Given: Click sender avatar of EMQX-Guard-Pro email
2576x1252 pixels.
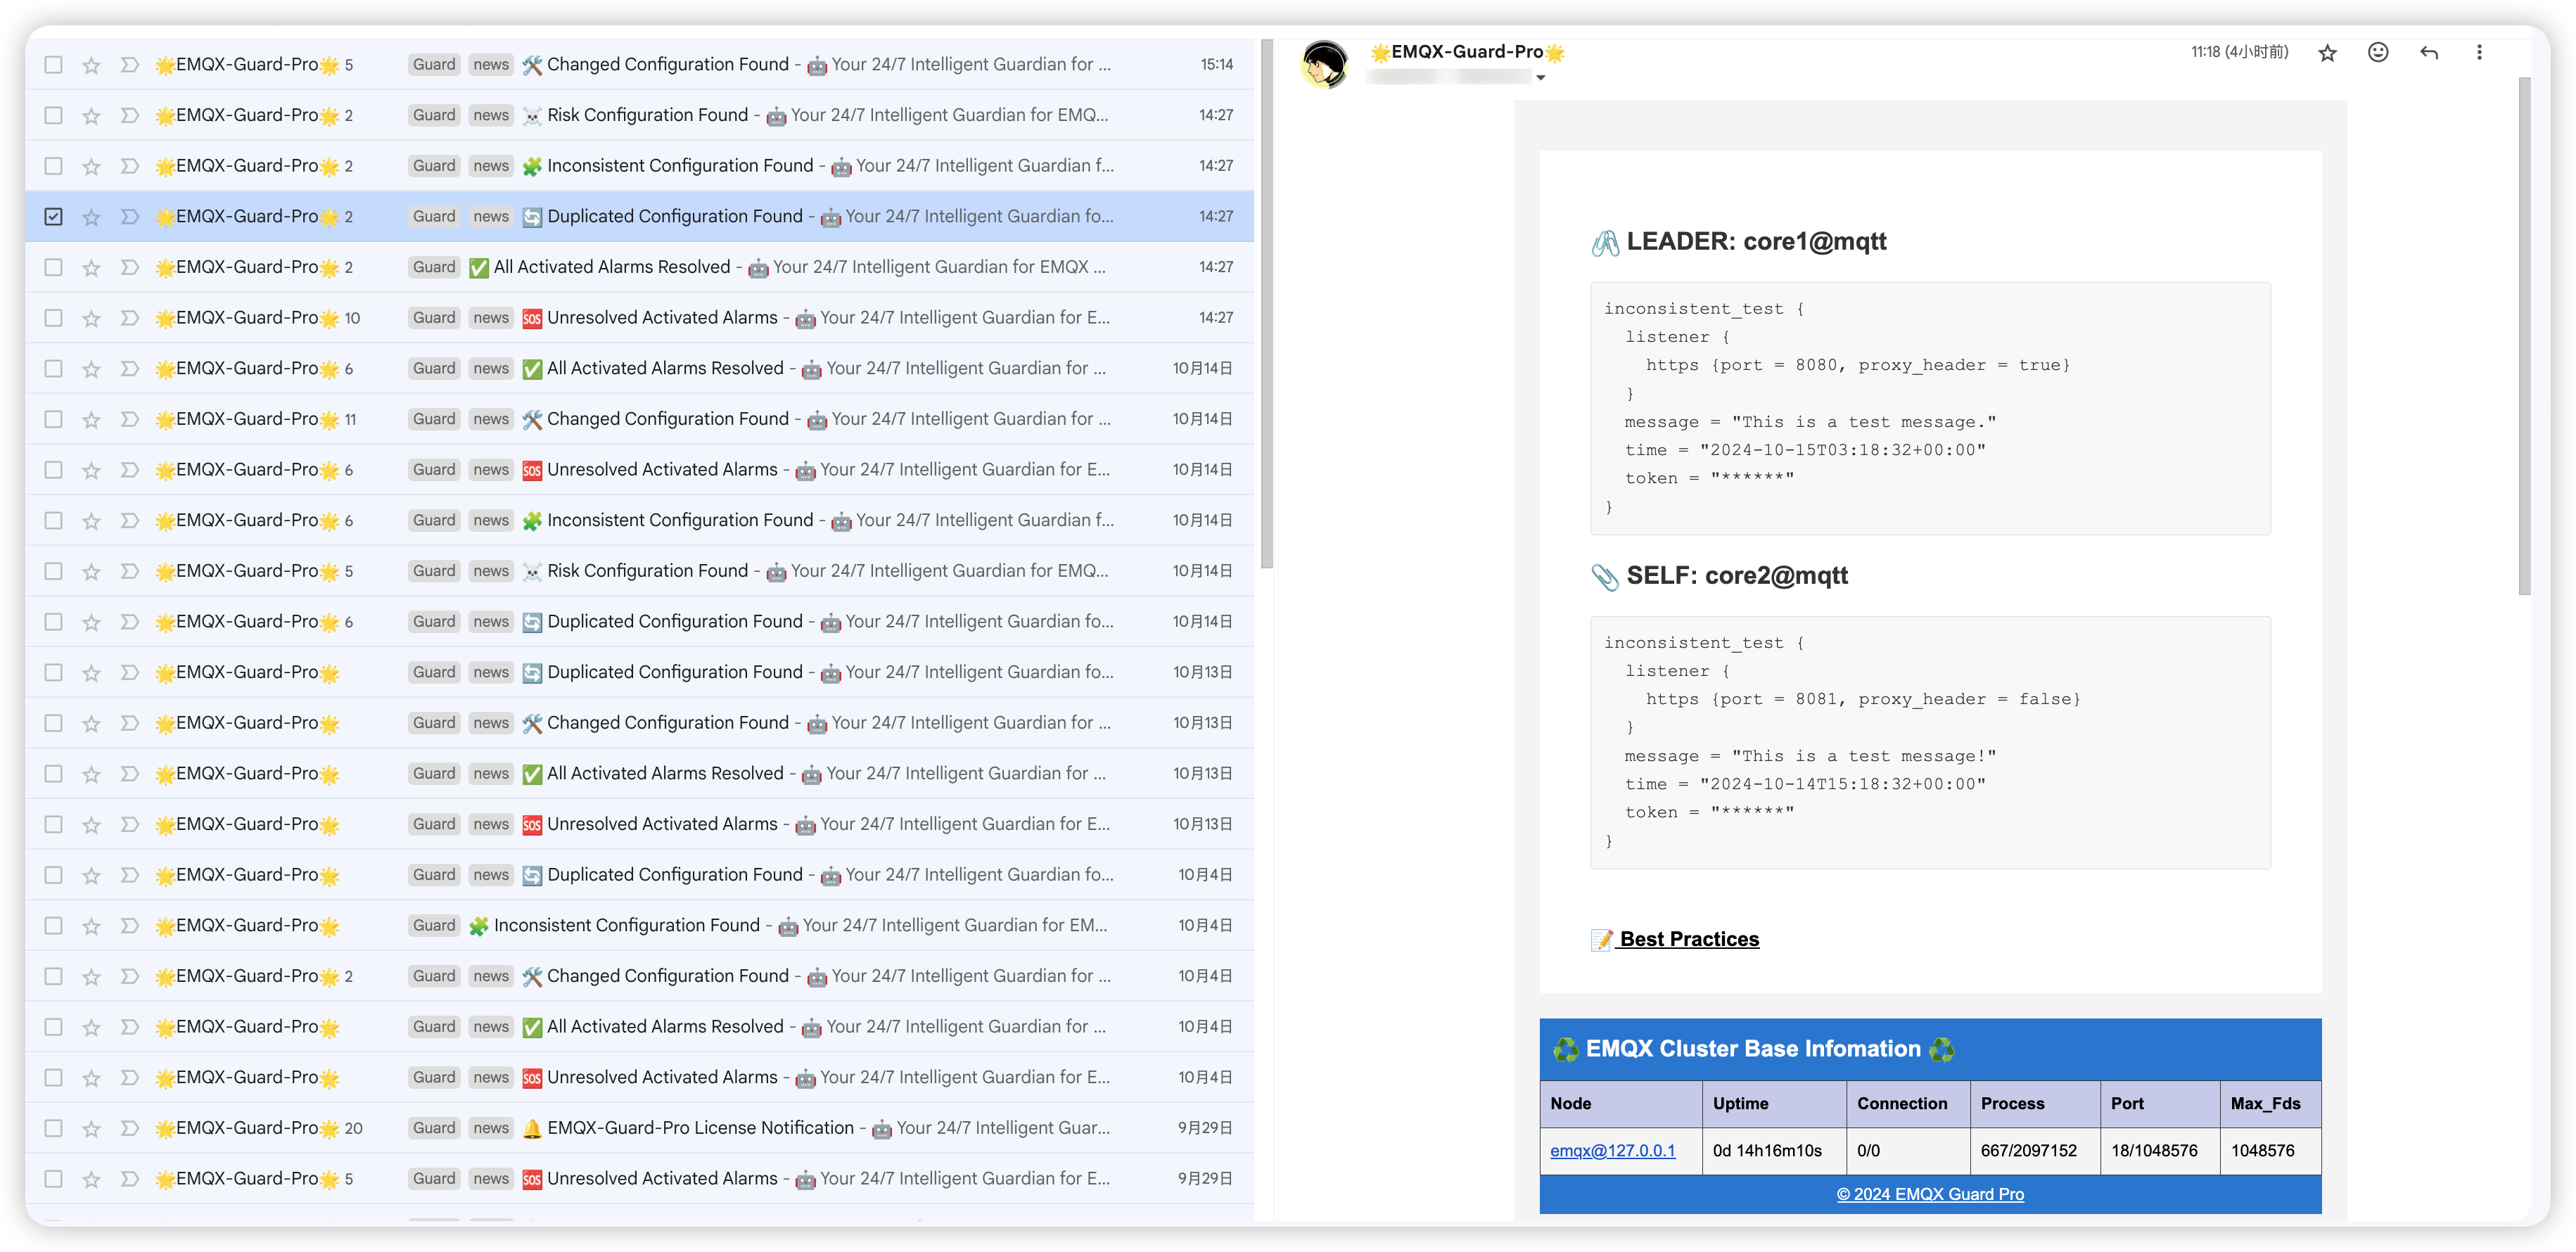Looking at the screenshot, I should 1325,65.
